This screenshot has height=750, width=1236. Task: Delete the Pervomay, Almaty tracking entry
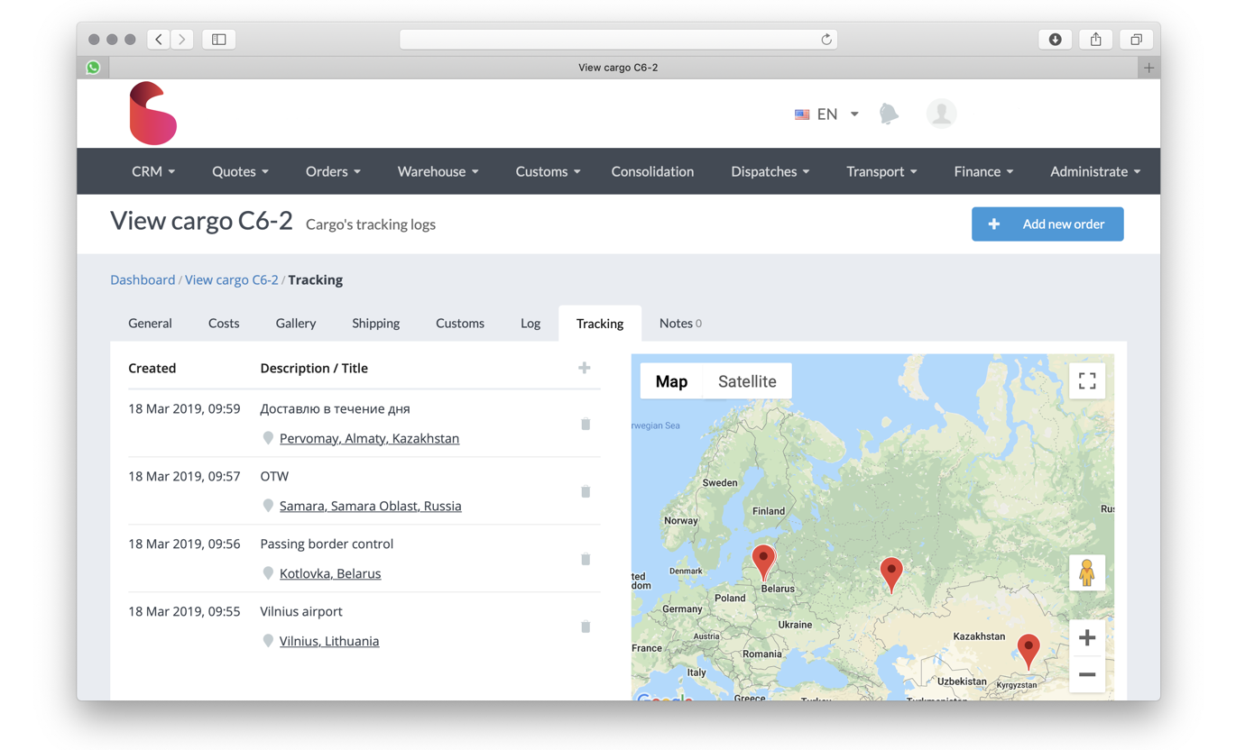click(586, 424)
